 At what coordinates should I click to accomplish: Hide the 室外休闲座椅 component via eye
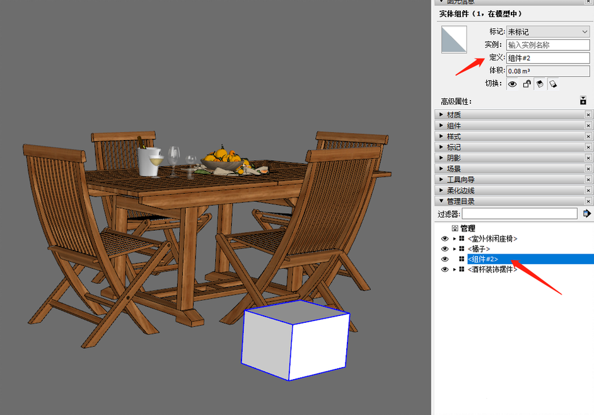click(445, 239)
